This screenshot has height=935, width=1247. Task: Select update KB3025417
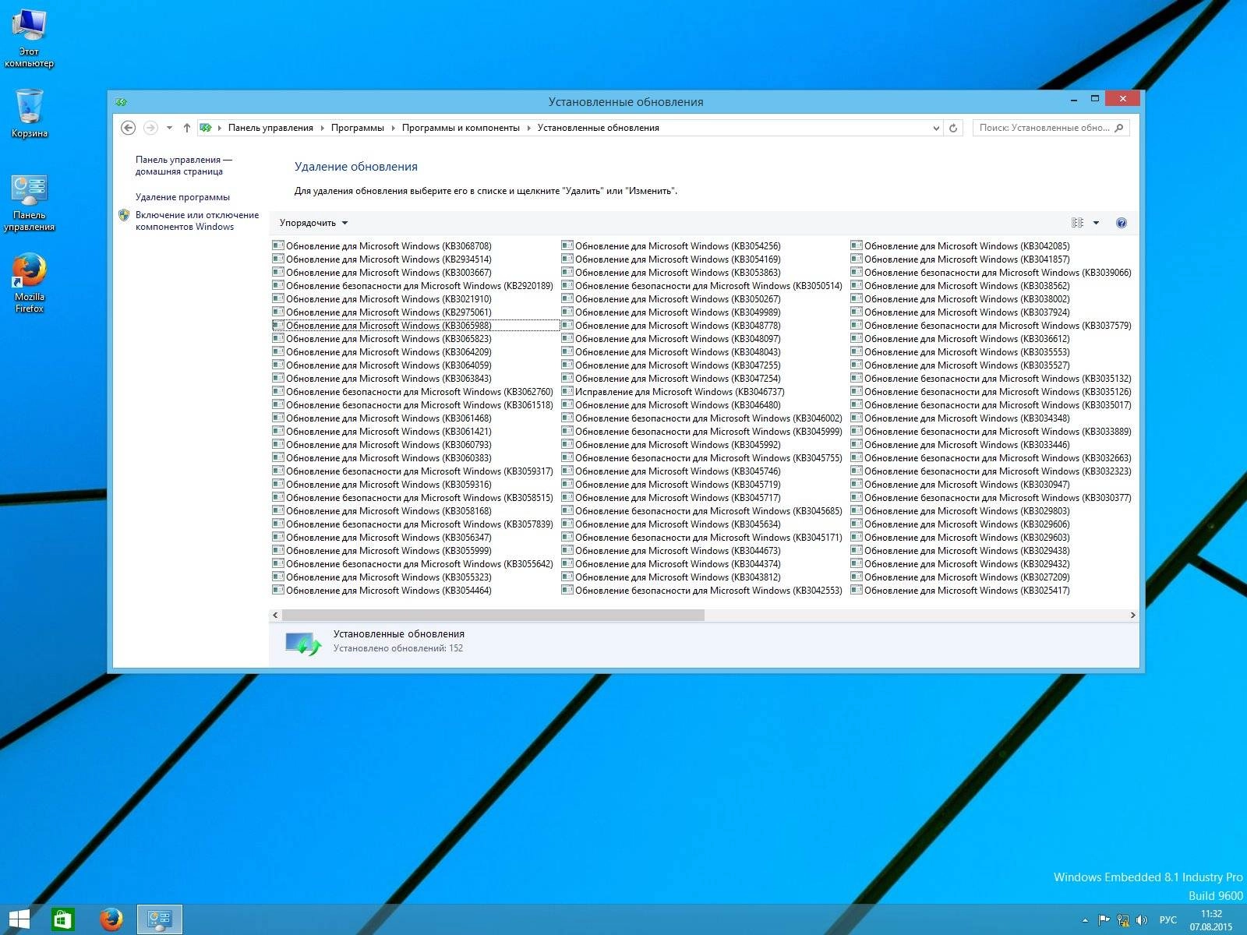[960, 591]
